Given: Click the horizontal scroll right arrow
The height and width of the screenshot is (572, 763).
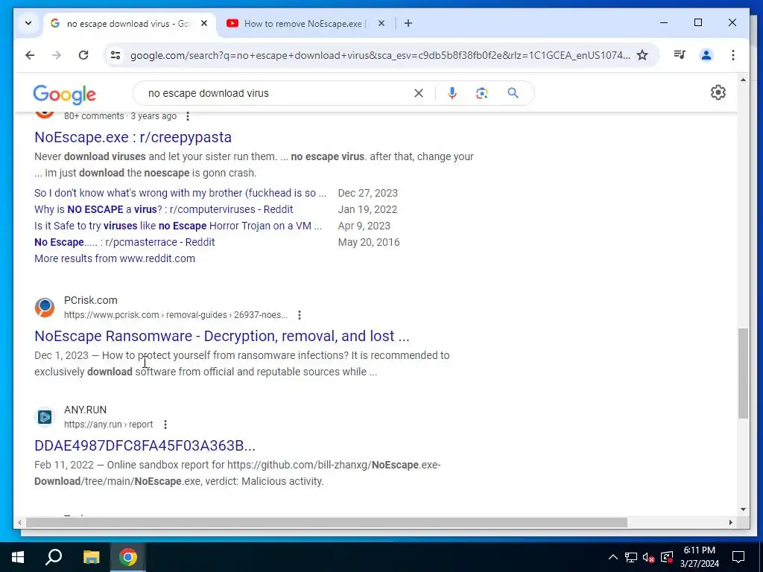Looking at the screenshot, I should tap(731, 522).
